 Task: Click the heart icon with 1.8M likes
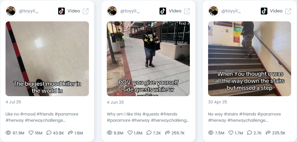(130, 133)
